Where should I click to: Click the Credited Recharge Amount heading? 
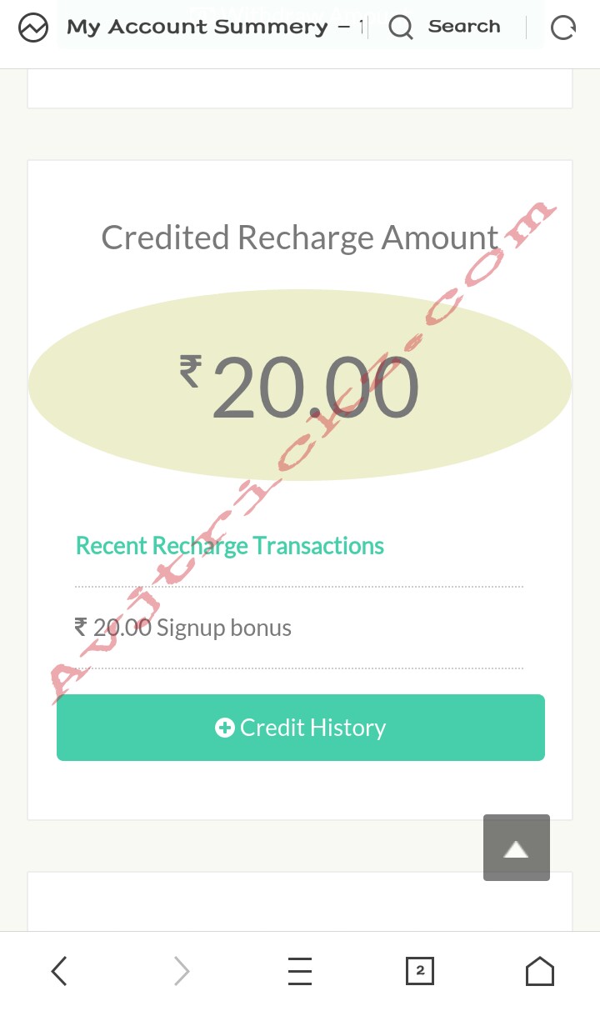click(x=300, y=238)
